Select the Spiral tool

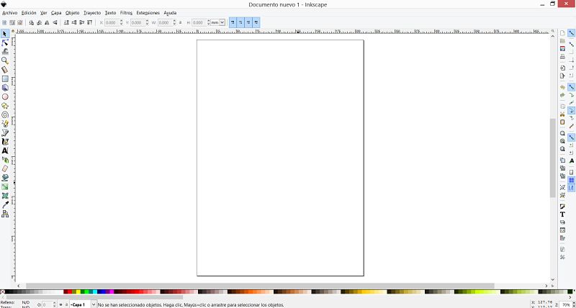click(5, 115)
